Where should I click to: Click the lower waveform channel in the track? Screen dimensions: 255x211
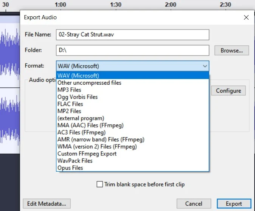coord(10,121)
